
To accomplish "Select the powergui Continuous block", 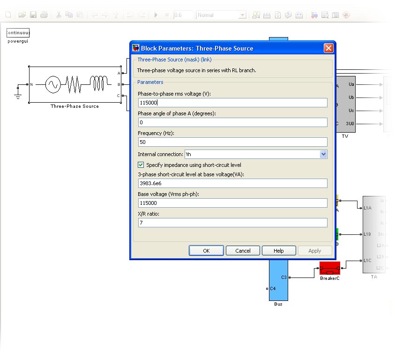I will (x=18, y=33).
